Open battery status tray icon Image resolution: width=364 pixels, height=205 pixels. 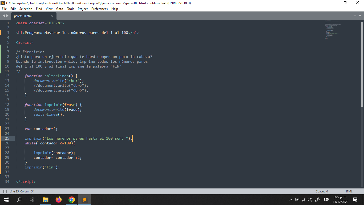point(297,200)
